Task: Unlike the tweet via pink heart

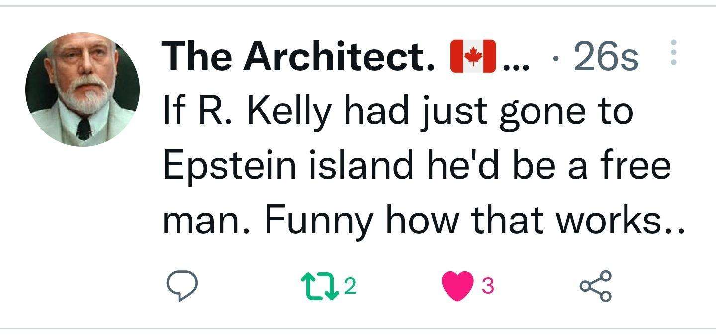Action: click(x=456, y=287)
